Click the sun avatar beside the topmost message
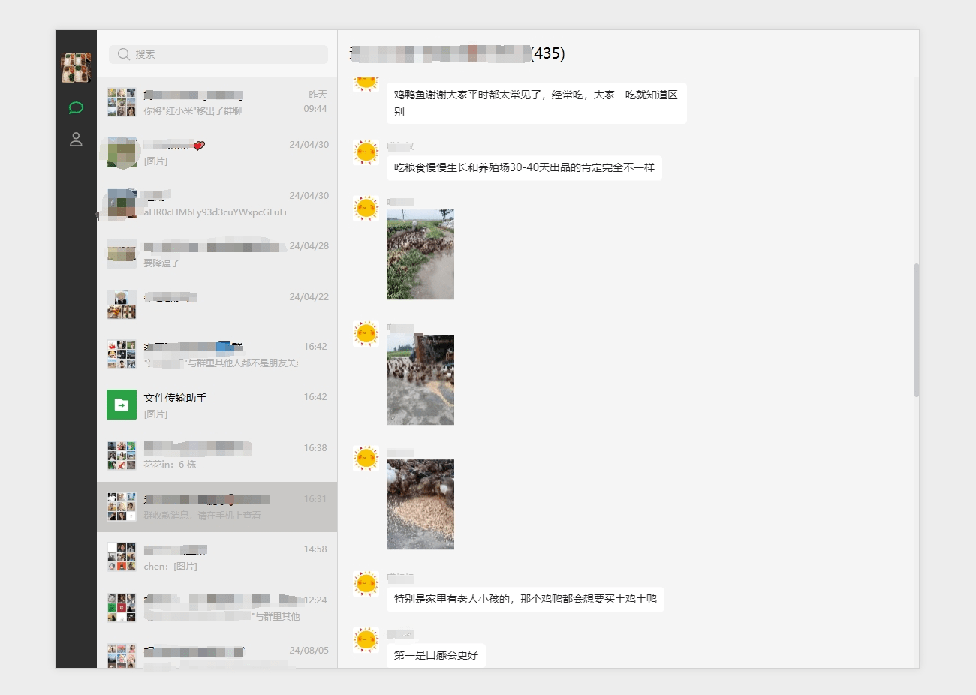This screenshot has width=976, height=695. [x=366, y=83]
